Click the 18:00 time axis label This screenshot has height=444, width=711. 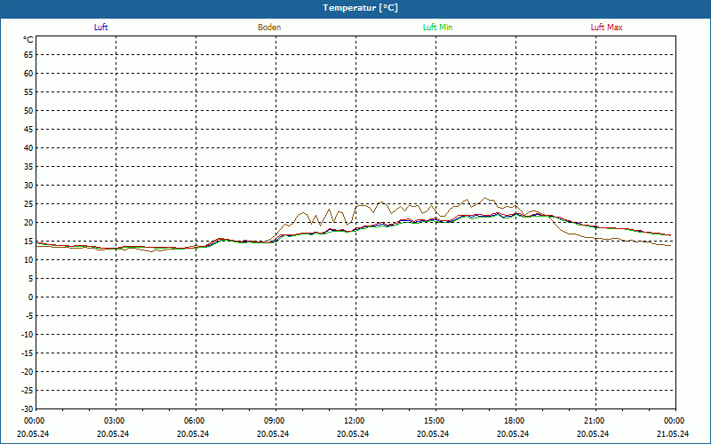coord(515,421)
